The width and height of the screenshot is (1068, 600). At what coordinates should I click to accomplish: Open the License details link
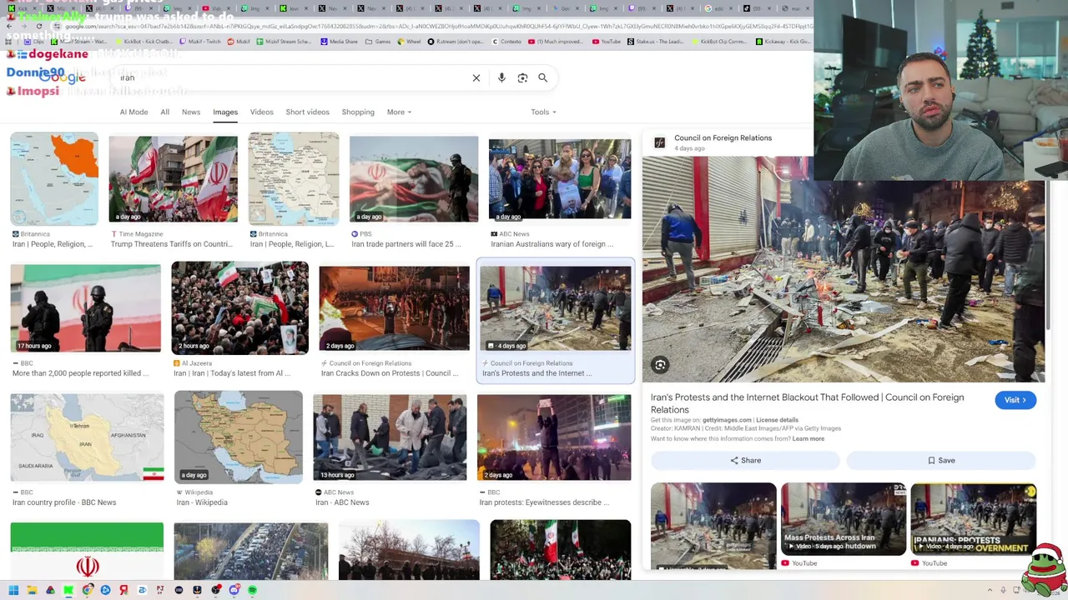tap(777, 420)
